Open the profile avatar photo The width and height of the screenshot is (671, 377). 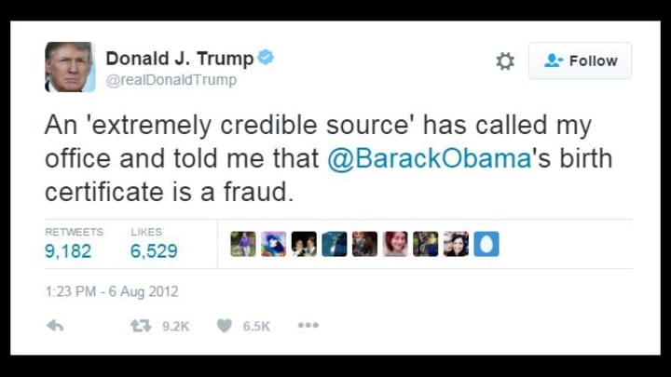click(70, 67)
